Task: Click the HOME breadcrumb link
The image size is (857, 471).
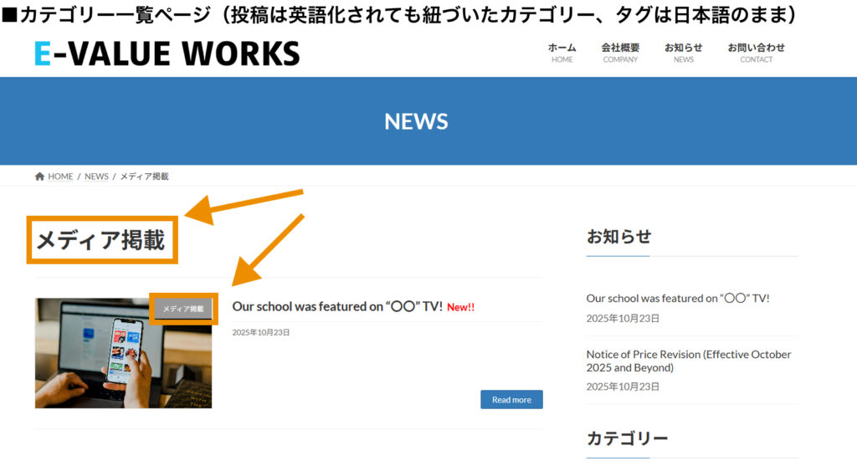Action: pos(60,177)
